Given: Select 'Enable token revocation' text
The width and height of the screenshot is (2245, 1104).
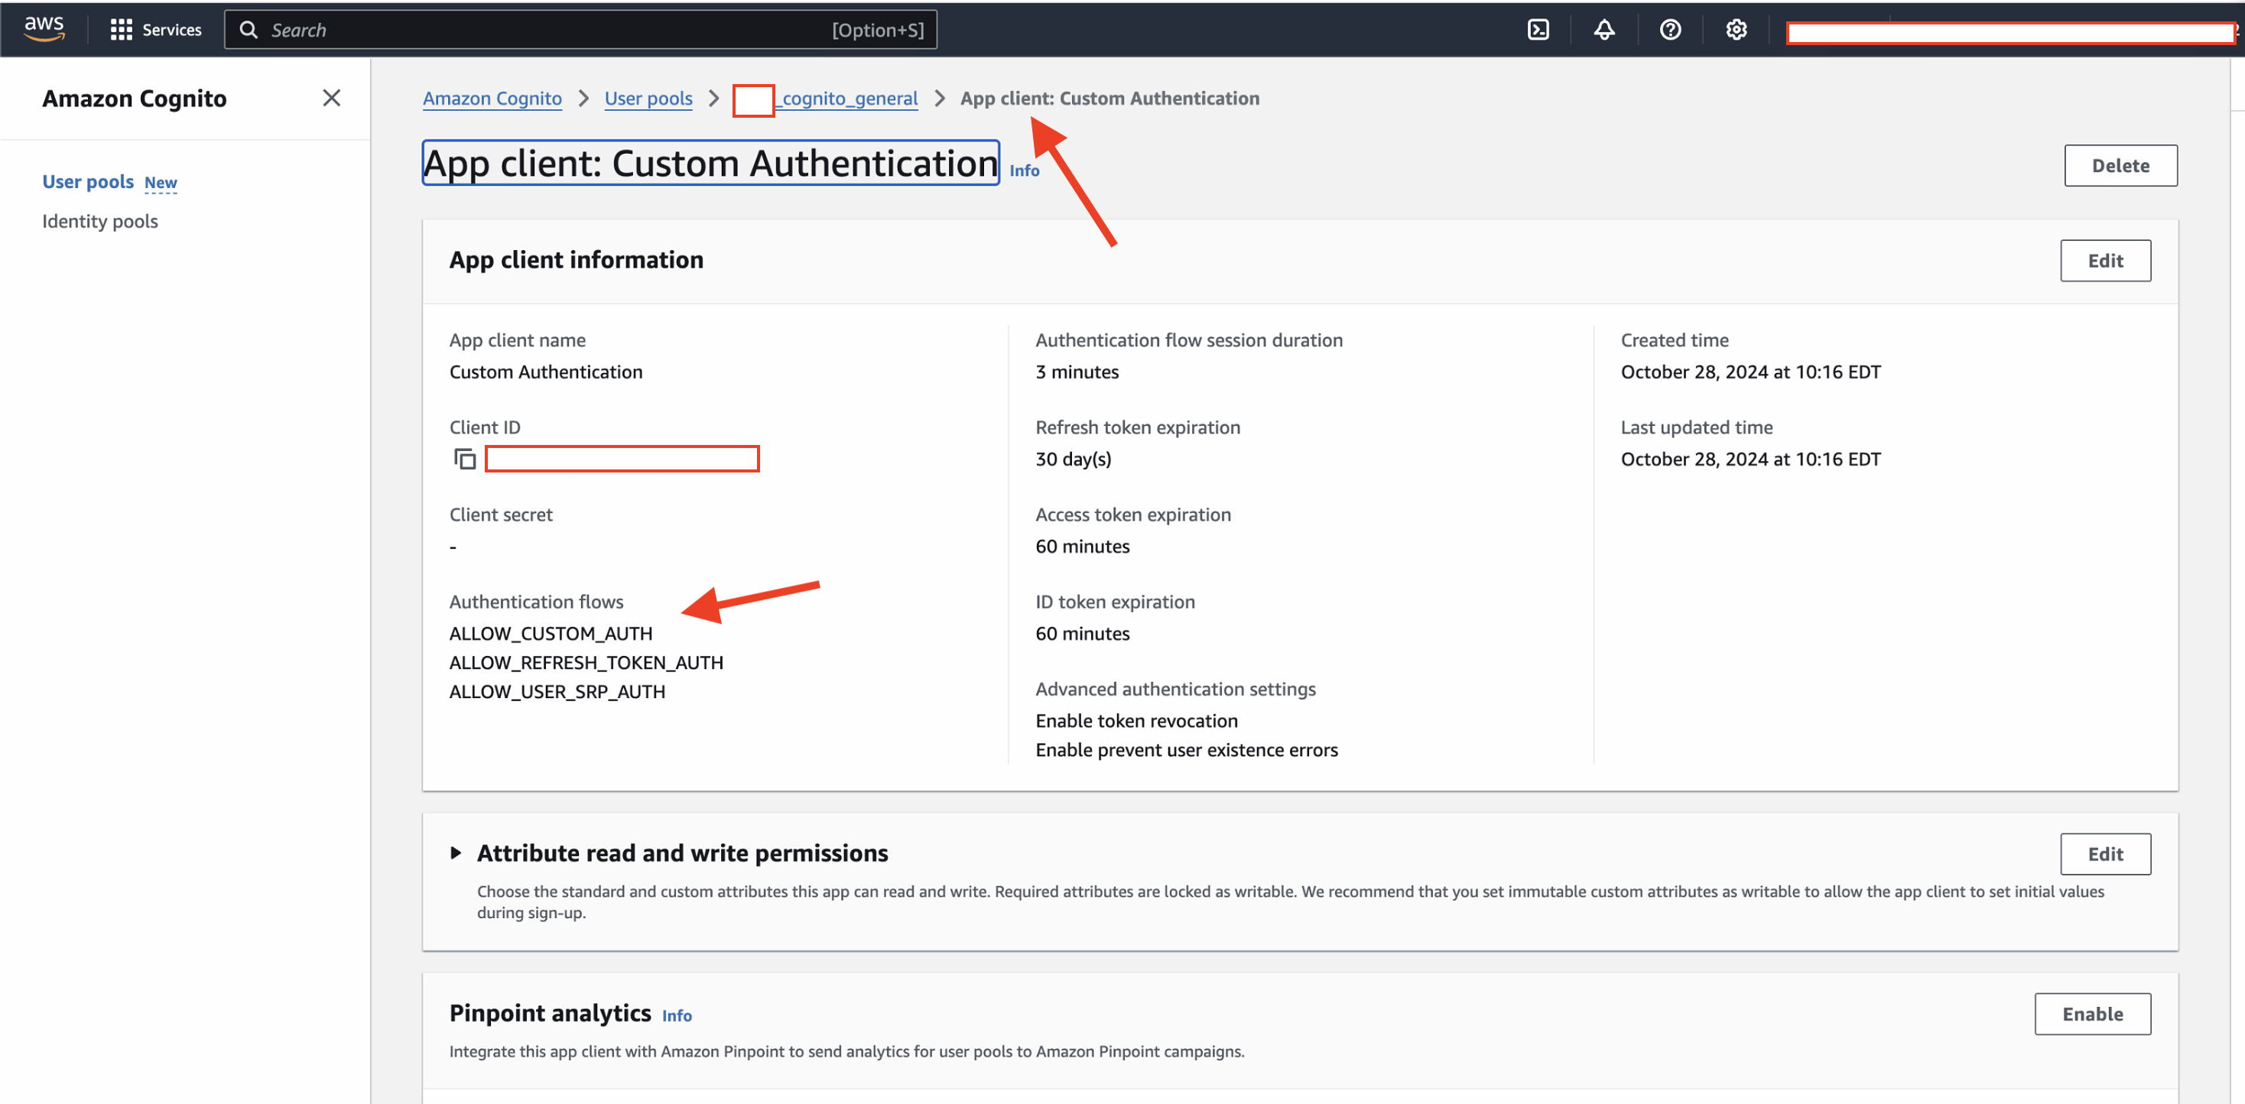Looking at the screenshot, I should (1136, 721).
